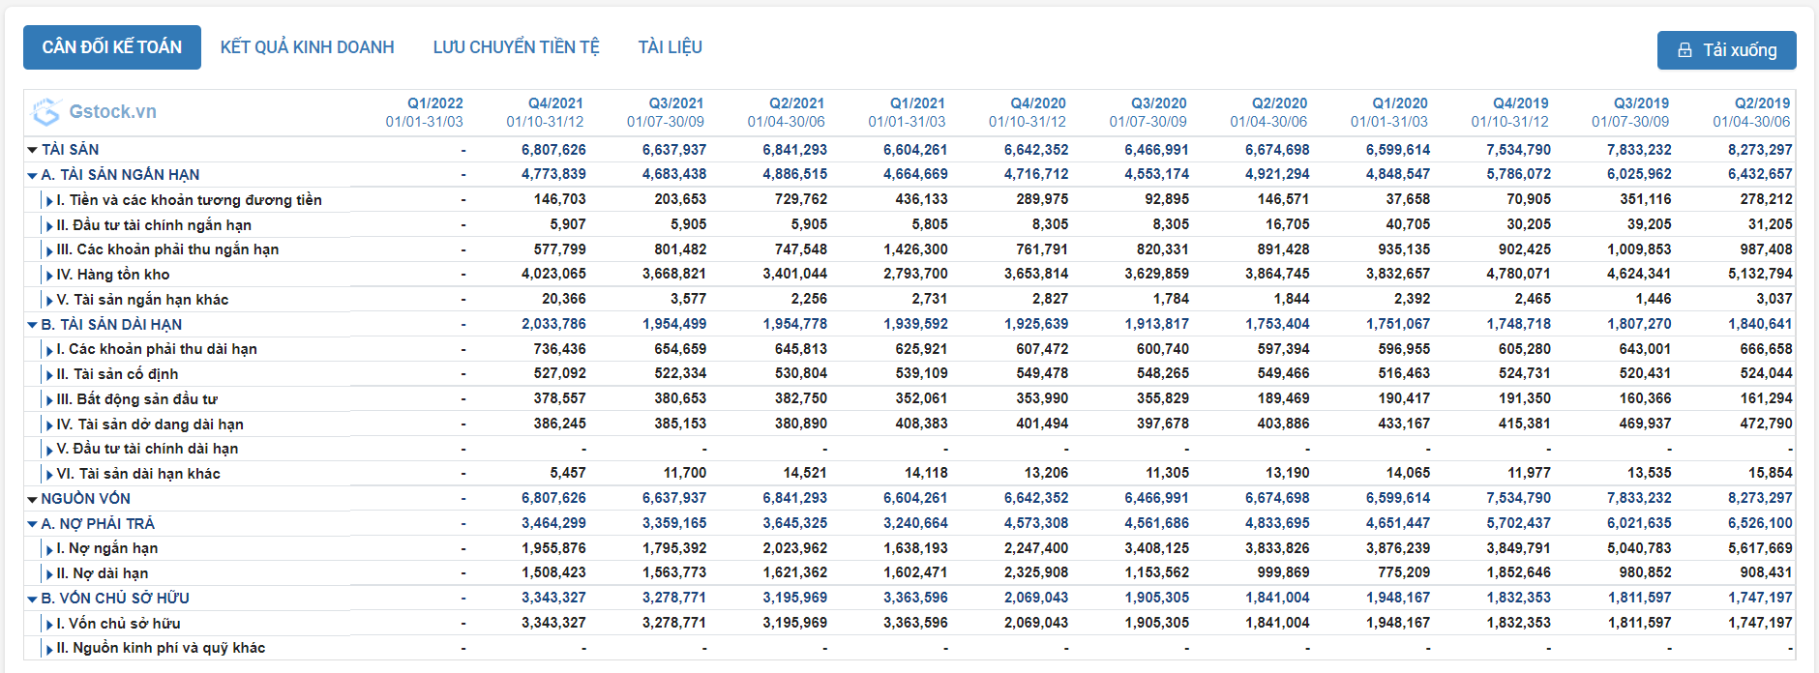
Task: Open the LƯU CHUYỂN TIỀN TỆ tab
Action: coord(516,47)
